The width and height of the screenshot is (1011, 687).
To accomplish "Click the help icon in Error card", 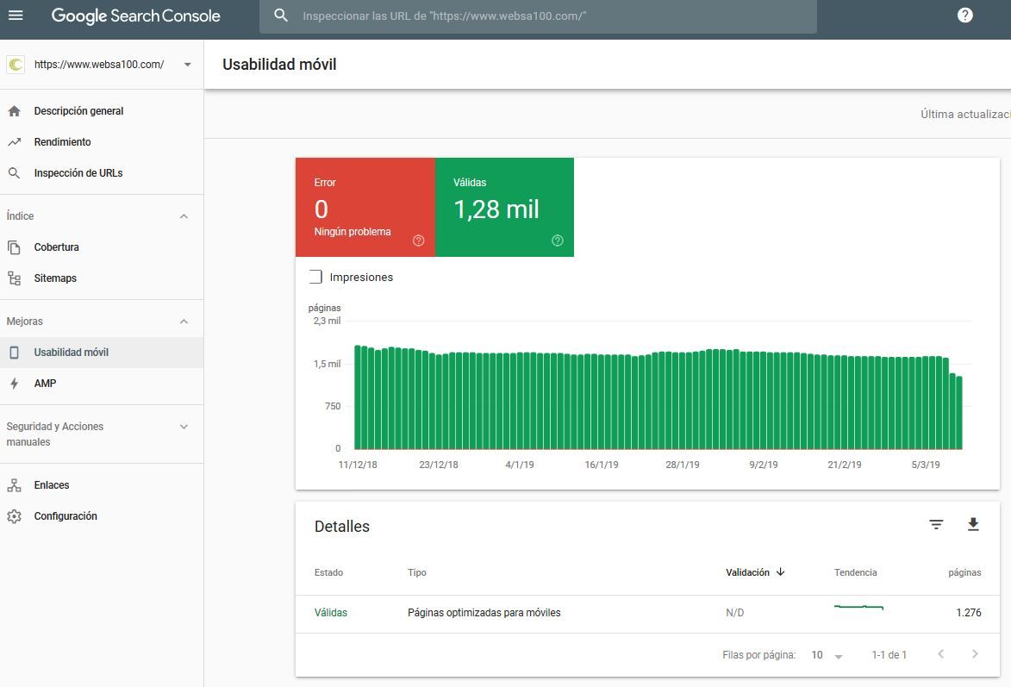I will [x=419, y=240].
